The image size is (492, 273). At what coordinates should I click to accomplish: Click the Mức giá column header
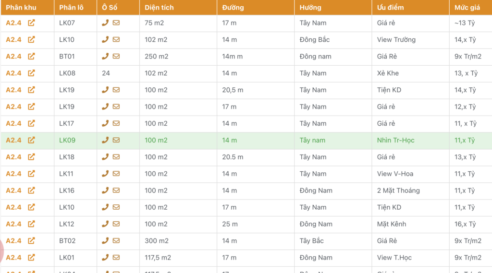coord(467,8)
